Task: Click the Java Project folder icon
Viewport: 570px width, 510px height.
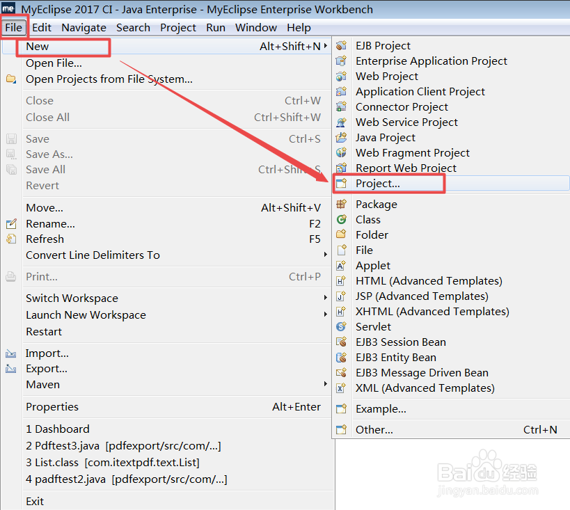Action: point(341,137)
